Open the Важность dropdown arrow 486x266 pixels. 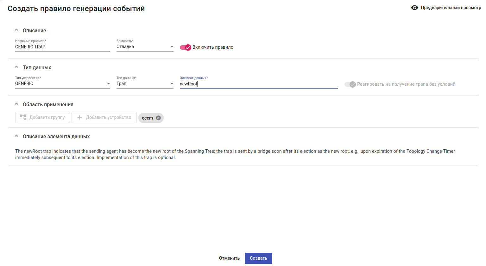point(172,47)
